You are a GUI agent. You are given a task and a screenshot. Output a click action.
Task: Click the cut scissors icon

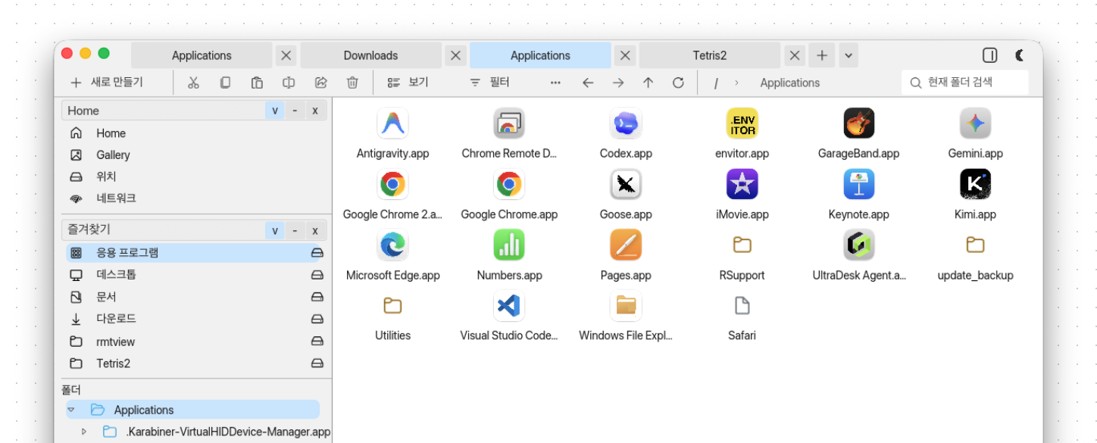(x=193, y=83)
